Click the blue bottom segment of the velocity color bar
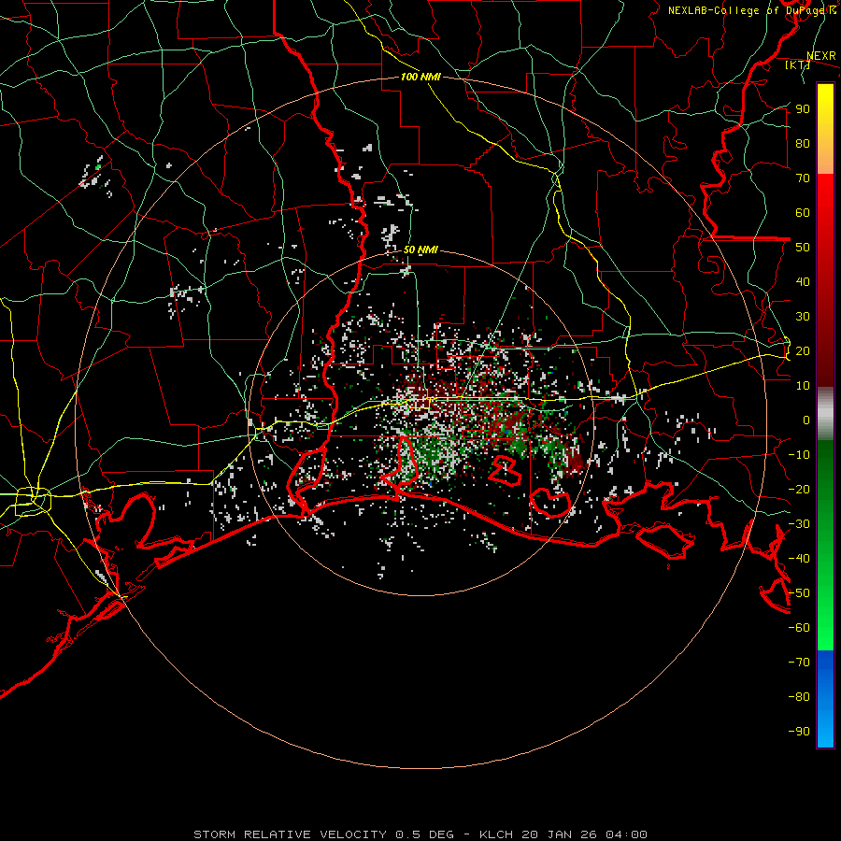Screen dimensions: 841x841 tap(825, 699)
